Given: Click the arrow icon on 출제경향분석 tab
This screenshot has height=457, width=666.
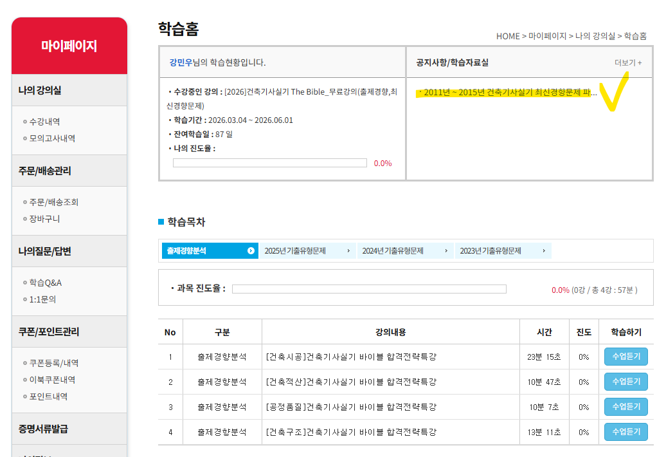Looking at the screenshot, I should click(251, 251).
